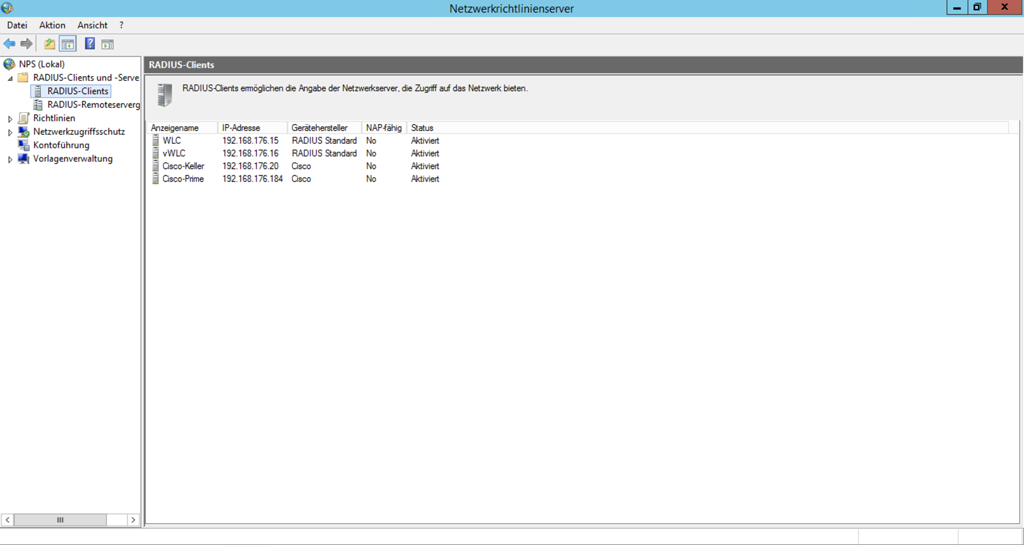Click the Cisco-Prime client server icon
Screen dimensions: 1024x545
coord(156,179)
